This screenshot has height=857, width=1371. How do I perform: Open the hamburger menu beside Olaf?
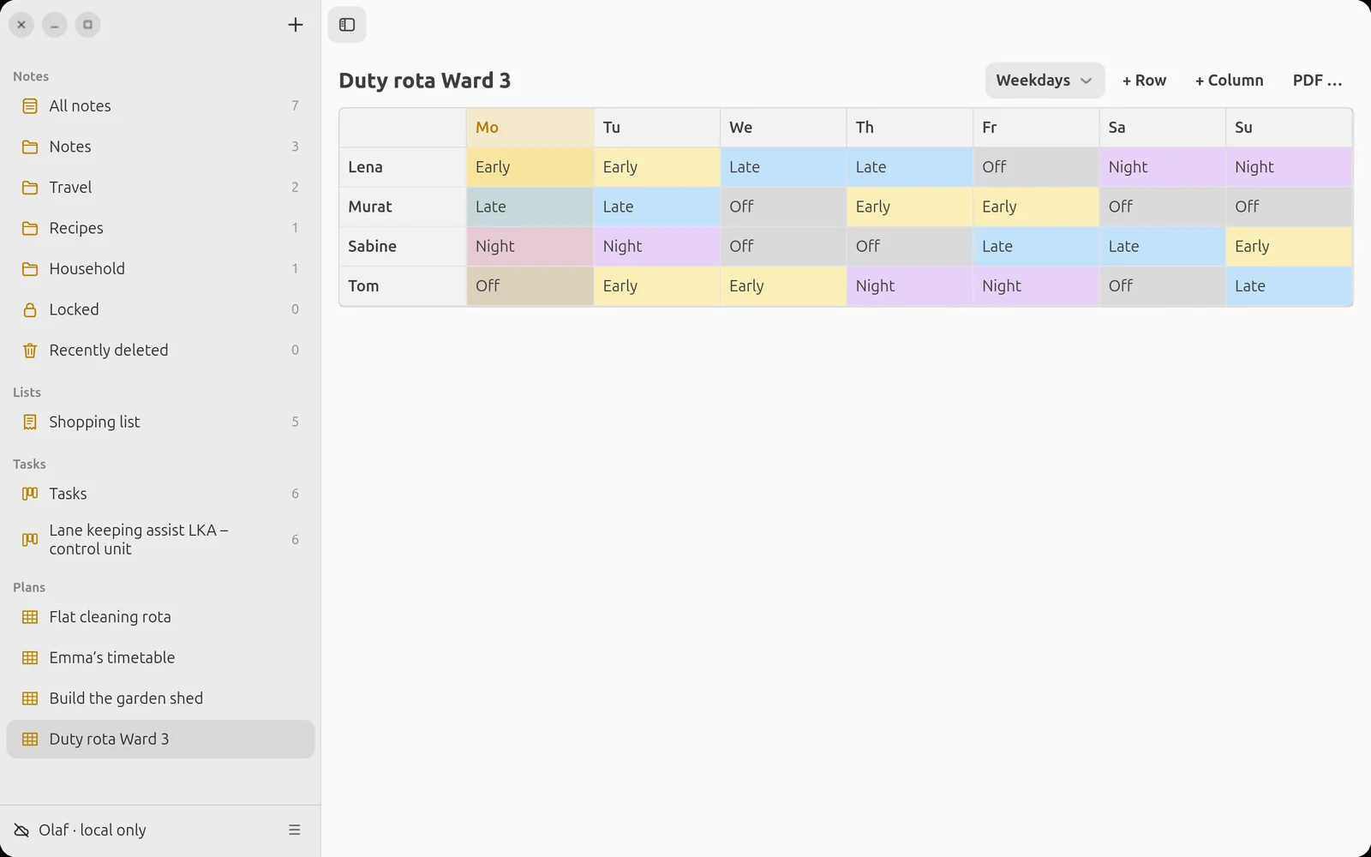coord(295,830)
